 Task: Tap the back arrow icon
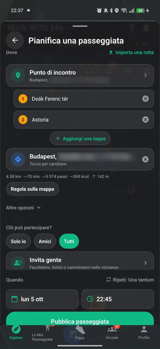click(15, 40)
